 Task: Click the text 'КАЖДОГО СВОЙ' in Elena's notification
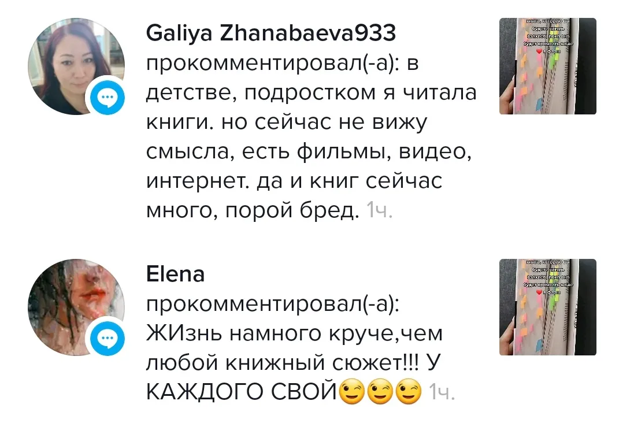pyautogui.click(x=242, y=392)
